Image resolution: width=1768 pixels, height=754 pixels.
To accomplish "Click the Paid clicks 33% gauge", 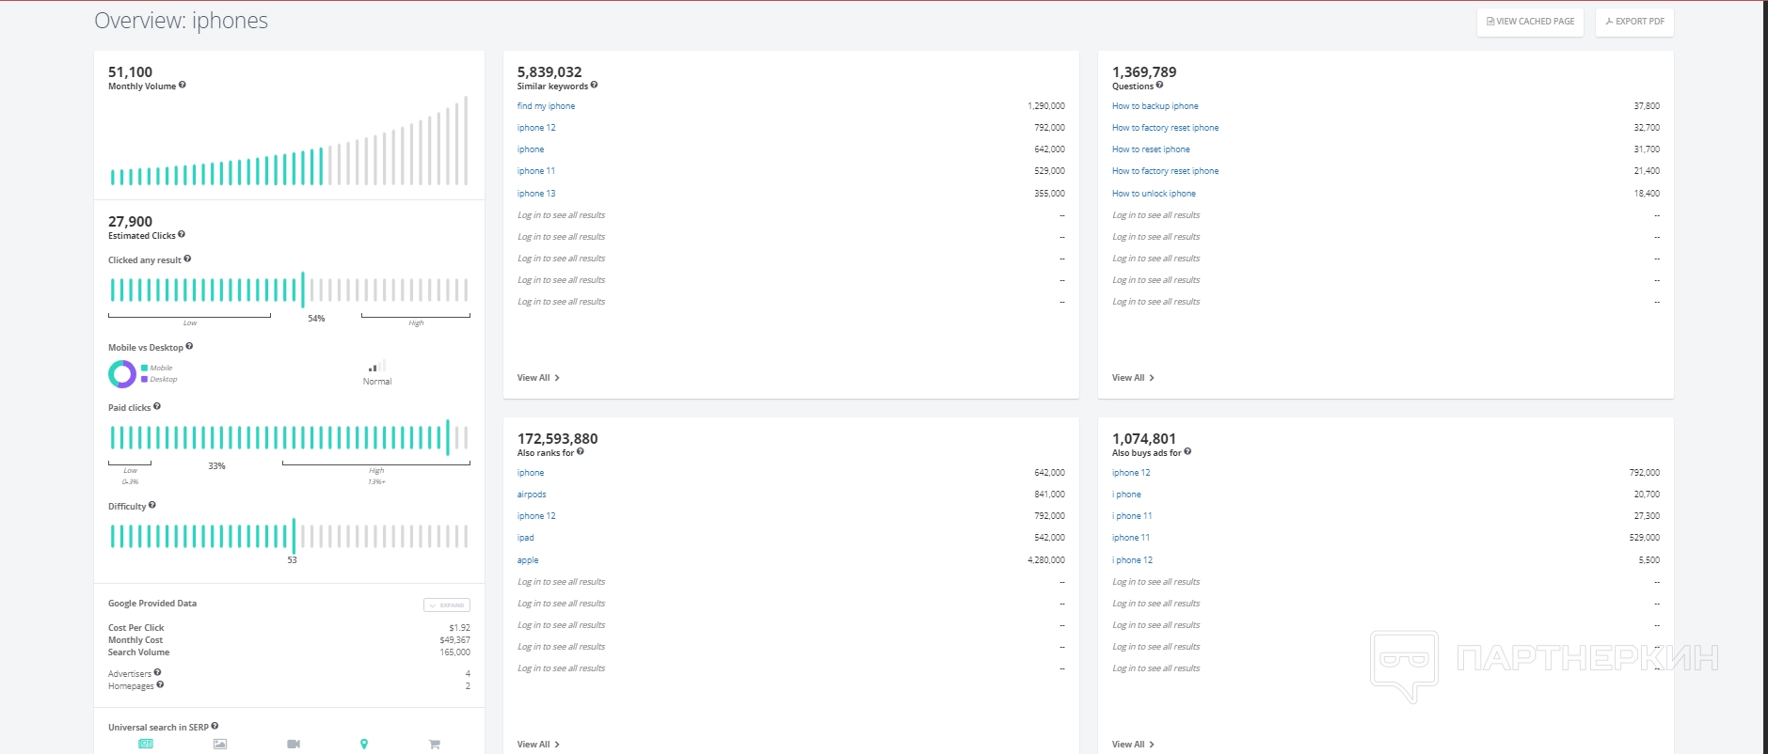I will click(x=289, y=437).
